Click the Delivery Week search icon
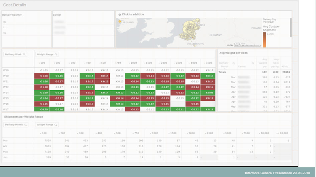The height and width of the screenshot is (177, 316). 24,55
